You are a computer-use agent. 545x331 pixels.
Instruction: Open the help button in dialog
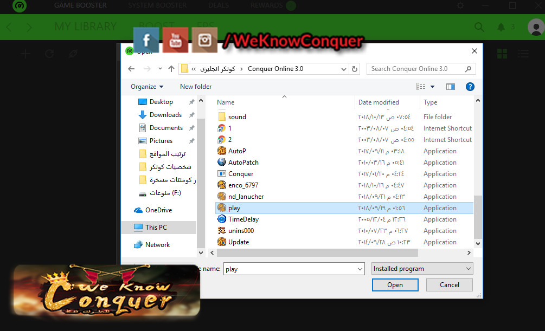(470, 87)
